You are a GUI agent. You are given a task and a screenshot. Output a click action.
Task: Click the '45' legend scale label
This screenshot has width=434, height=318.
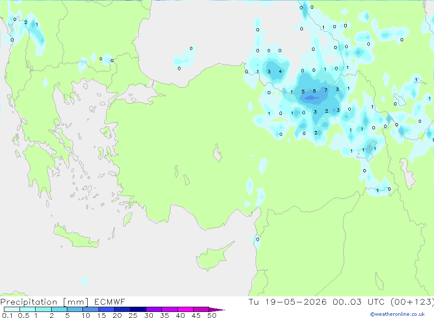(196, 315)
